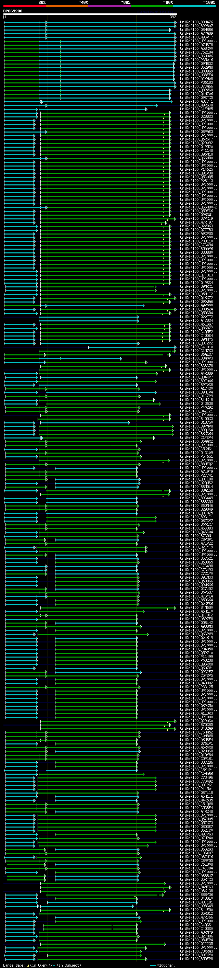Select UniRef100_P08110 label
Screen dimensions: 219x968
196,241
